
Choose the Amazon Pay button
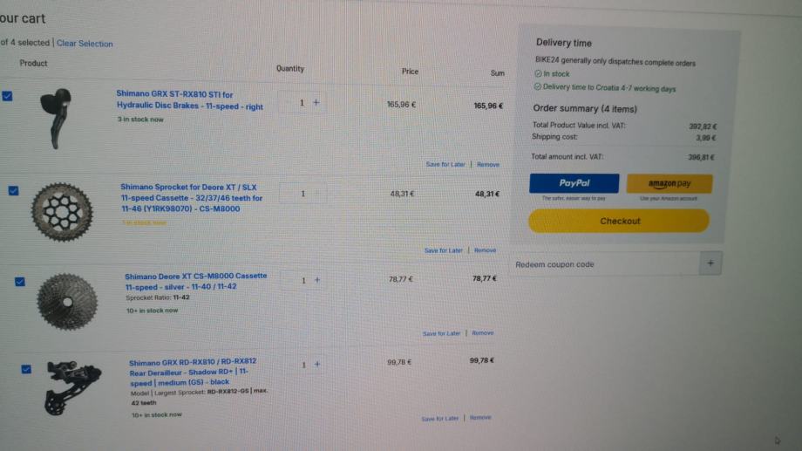tap(669, 183)
